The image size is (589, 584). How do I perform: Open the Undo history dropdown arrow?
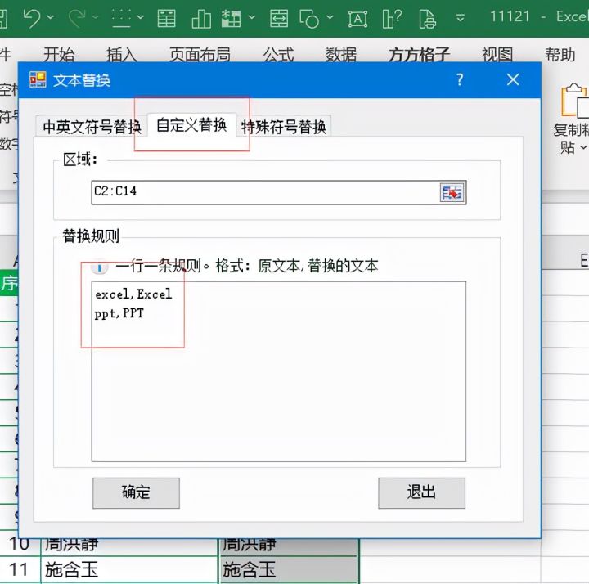[x=51, y=17]
